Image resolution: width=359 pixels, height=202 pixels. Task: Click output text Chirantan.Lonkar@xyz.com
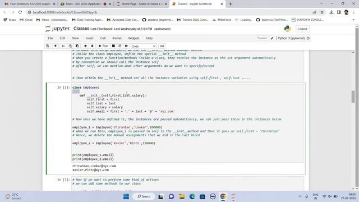click(94, 166)
